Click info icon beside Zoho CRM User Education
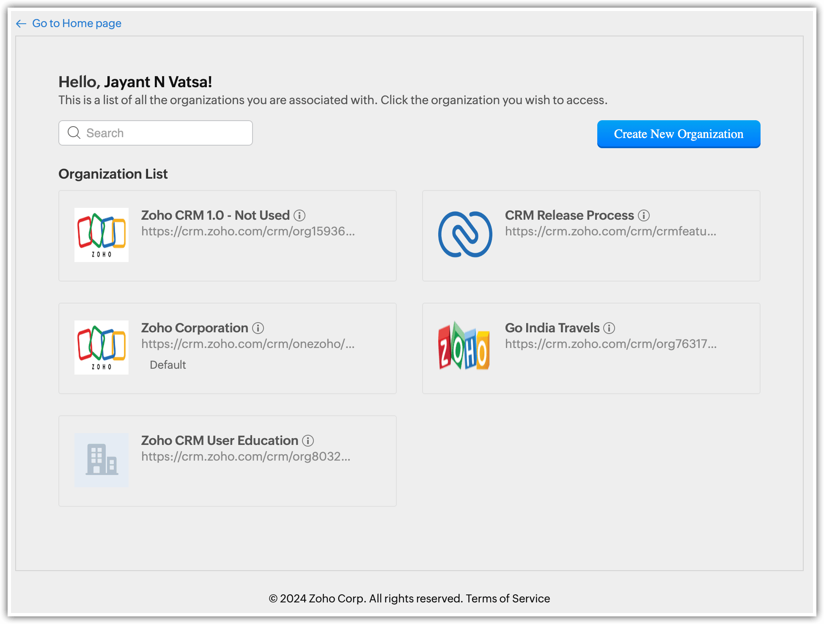The height and width of the screenshot is (624, 824). (x=308, y=441)
